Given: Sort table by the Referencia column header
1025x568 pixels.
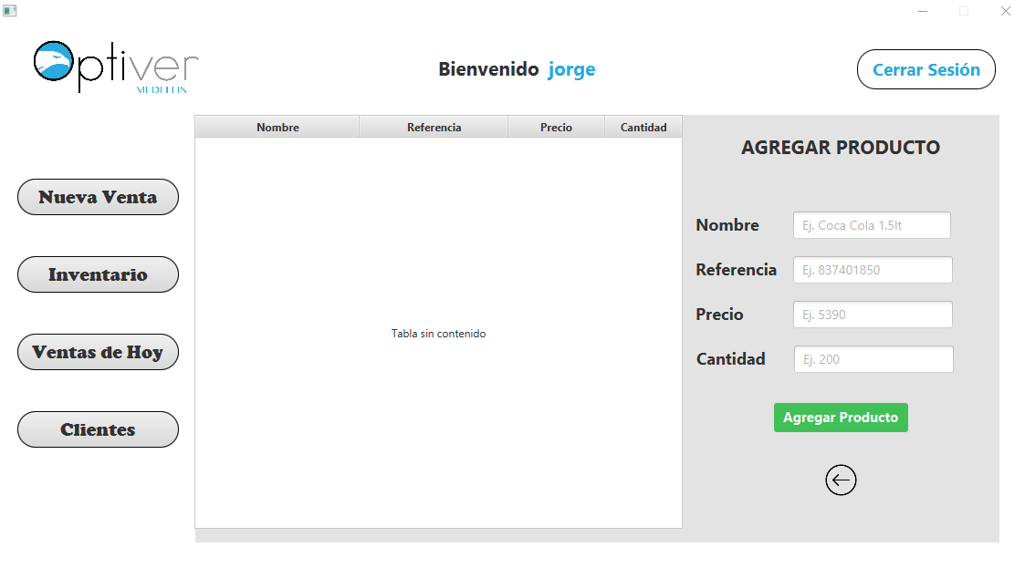Looking at the screenshot, I should (x=434, y=126).
